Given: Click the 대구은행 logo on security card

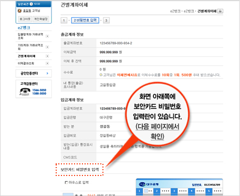Looking at the screenshot, I should [149, 184].
